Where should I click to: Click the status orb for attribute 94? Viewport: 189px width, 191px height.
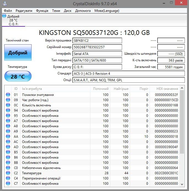click(x=8, y=110)
